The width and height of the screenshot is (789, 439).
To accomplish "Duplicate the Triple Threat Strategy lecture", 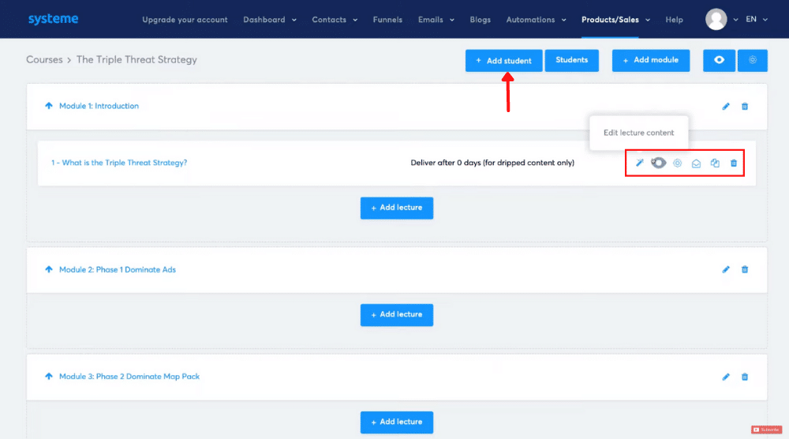I will point(715,163).
